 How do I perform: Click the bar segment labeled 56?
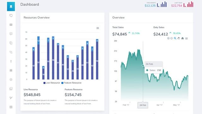pyautogui.click(x=97, y=60)
